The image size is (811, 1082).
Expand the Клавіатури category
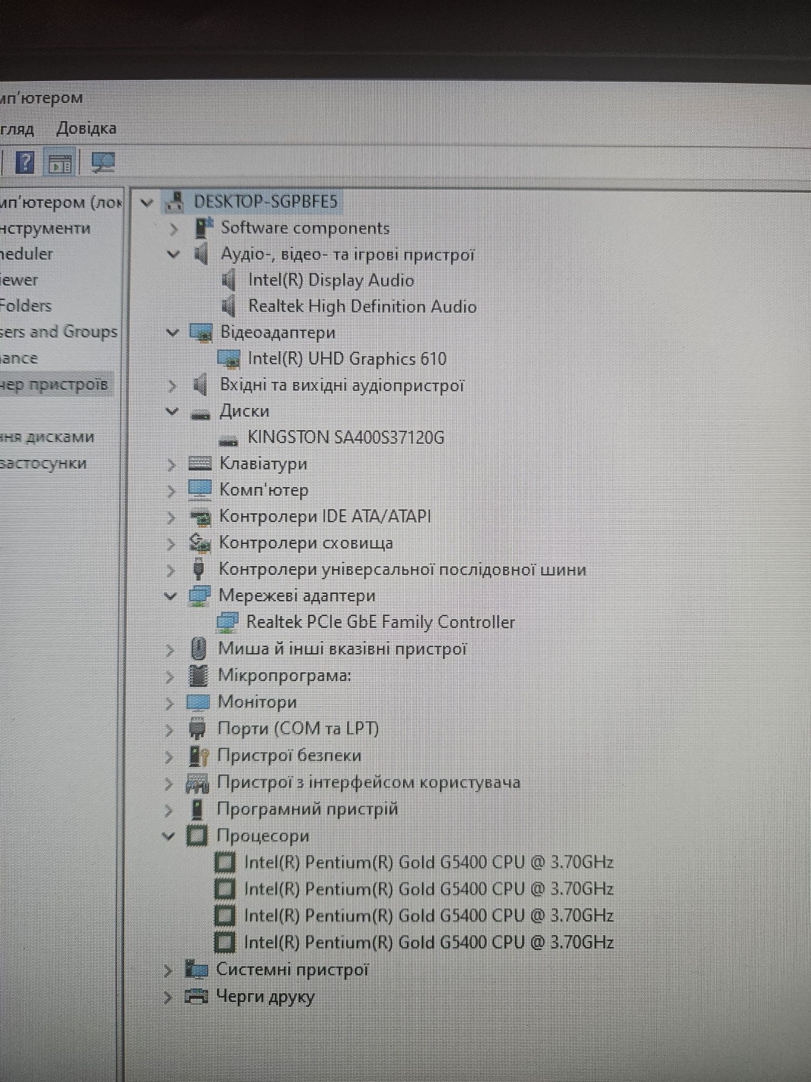171,465
